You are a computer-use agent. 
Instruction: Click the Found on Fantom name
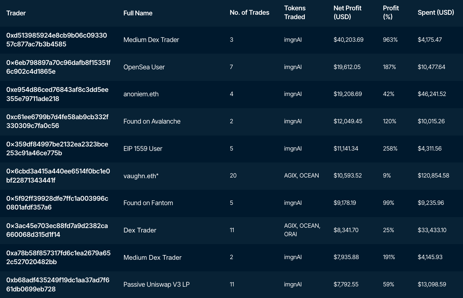tap(148, 203)
